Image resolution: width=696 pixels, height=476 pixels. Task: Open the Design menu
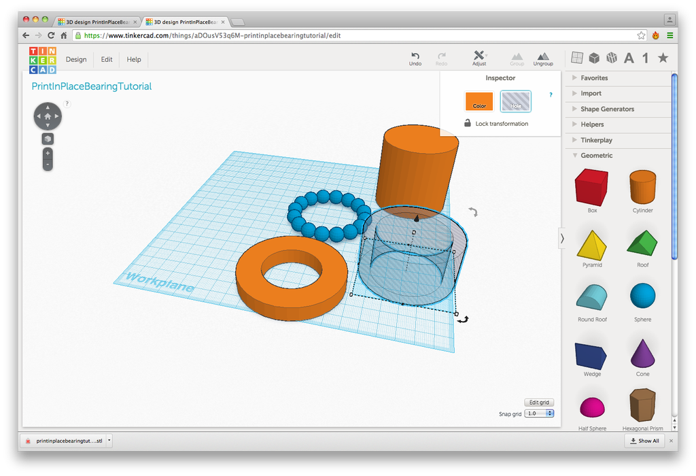click(x=76, y=60)
